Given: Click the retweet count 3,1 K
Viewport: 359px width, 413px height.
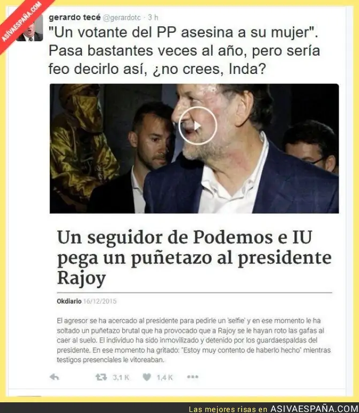Looking at the screenshot, I should click(x=121, y=378).
